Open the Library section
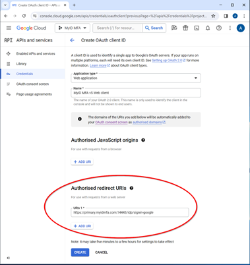The width and height of the screenshot is (250, 265). (x=21, y=64)
